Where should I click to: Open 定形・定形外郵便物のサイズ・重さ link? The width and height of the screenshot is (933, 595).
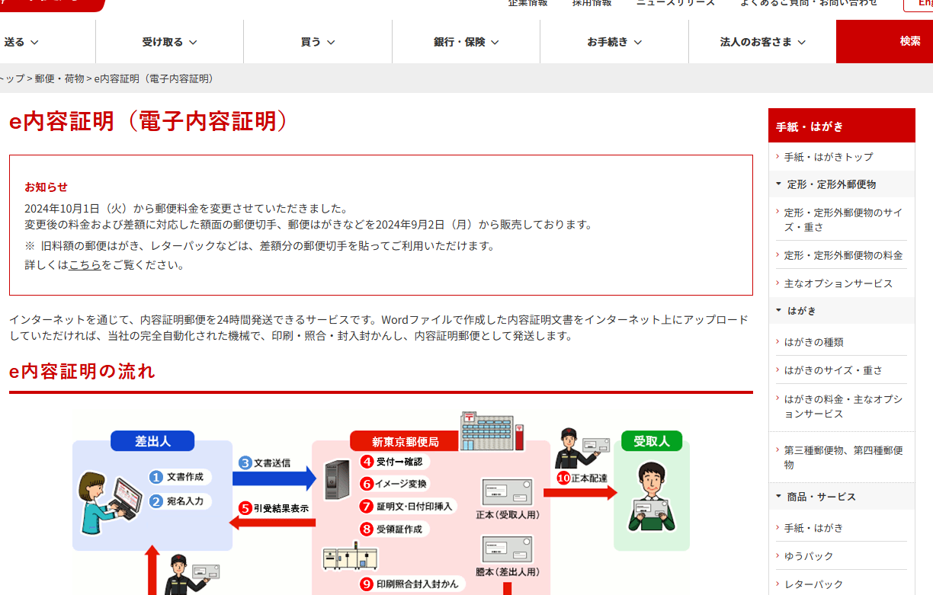842,219
